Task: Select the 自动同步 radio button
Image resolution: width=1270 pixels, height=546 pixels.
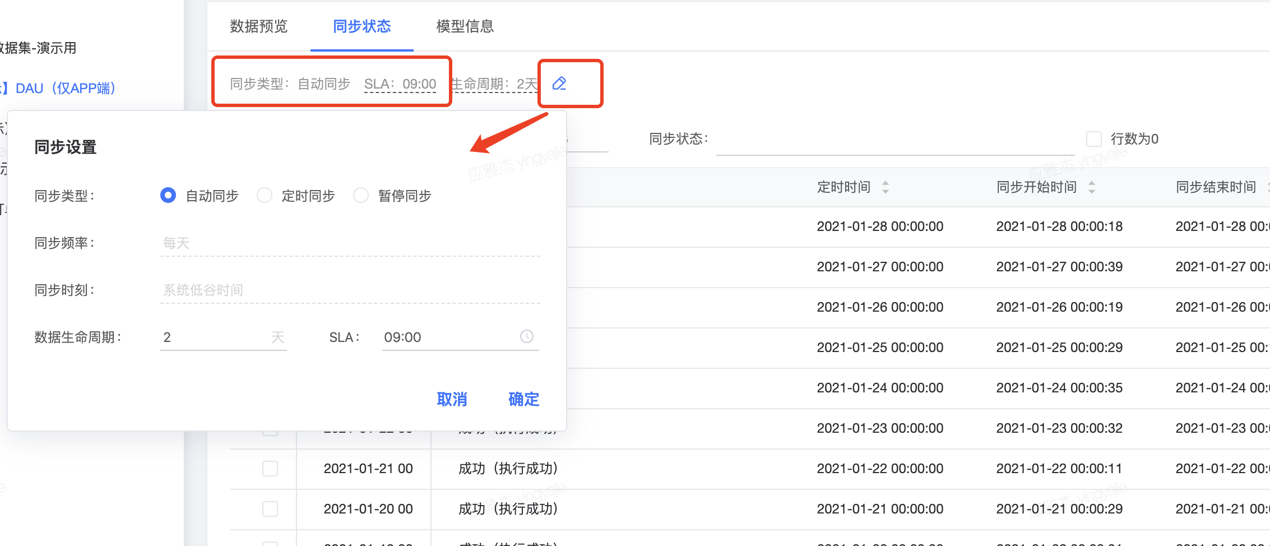Action: 168,195
